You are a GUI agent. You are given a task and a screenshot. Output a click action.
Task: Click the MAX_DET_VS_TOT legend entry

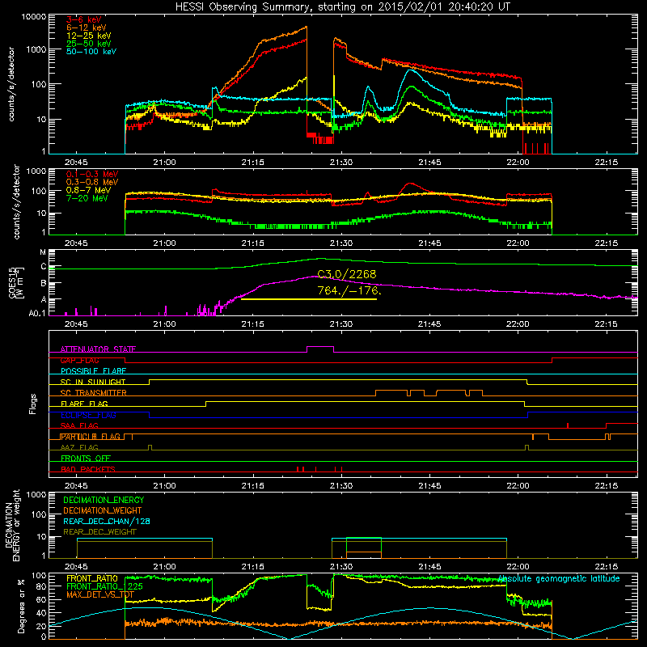pyautogui.click(x=100, y=594)
